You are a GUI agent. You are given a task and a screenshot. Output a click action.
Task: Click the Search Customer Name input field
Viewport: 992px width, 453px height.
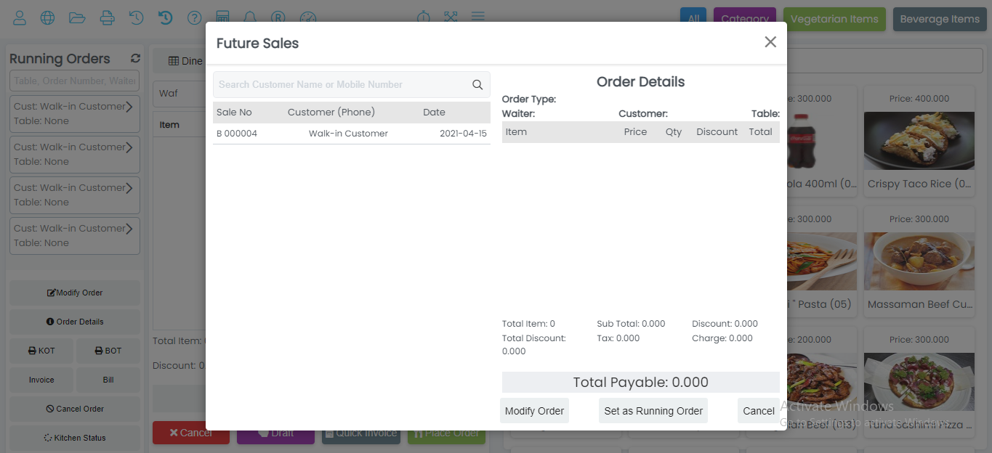click(342, 85)
